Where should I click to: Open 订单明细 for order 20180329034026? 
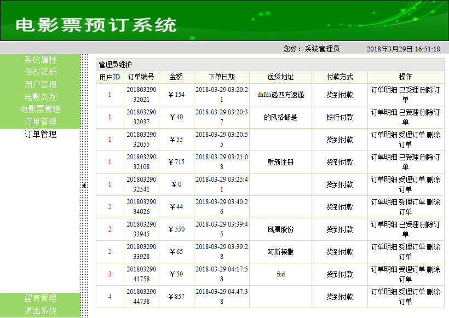(x=384, y=202)
